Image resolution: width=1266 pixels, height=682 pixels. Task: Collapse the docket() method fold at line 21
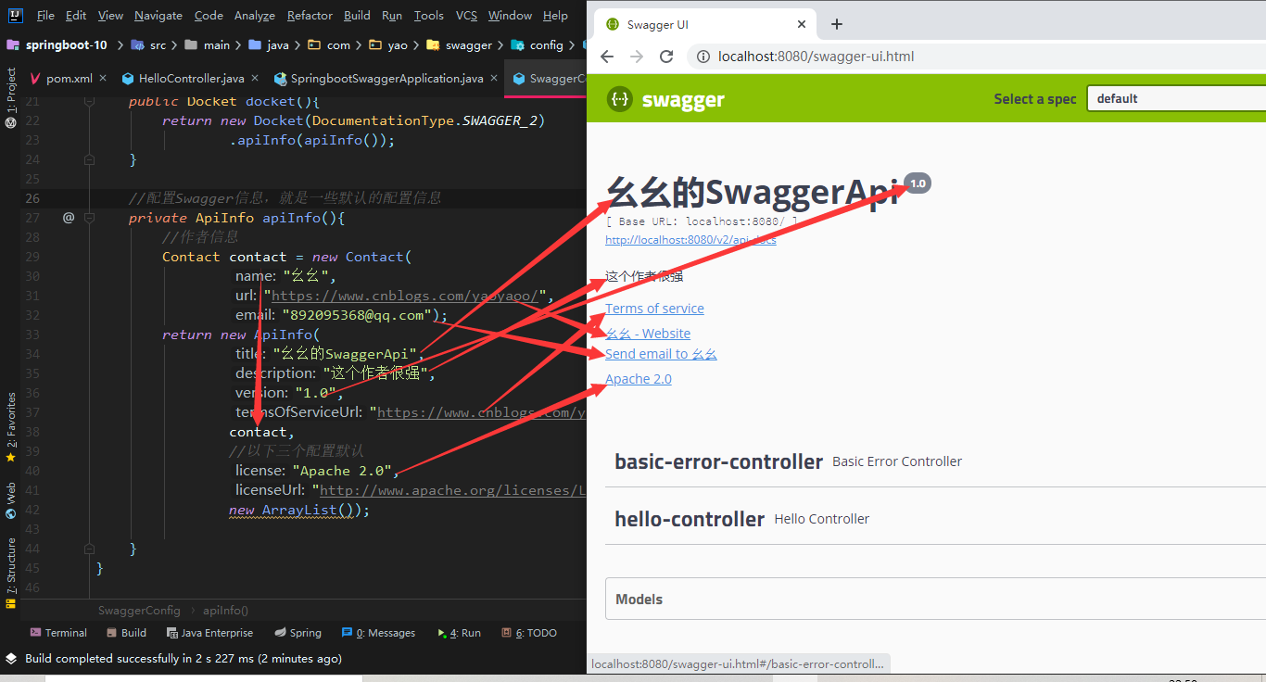[89, 101]
